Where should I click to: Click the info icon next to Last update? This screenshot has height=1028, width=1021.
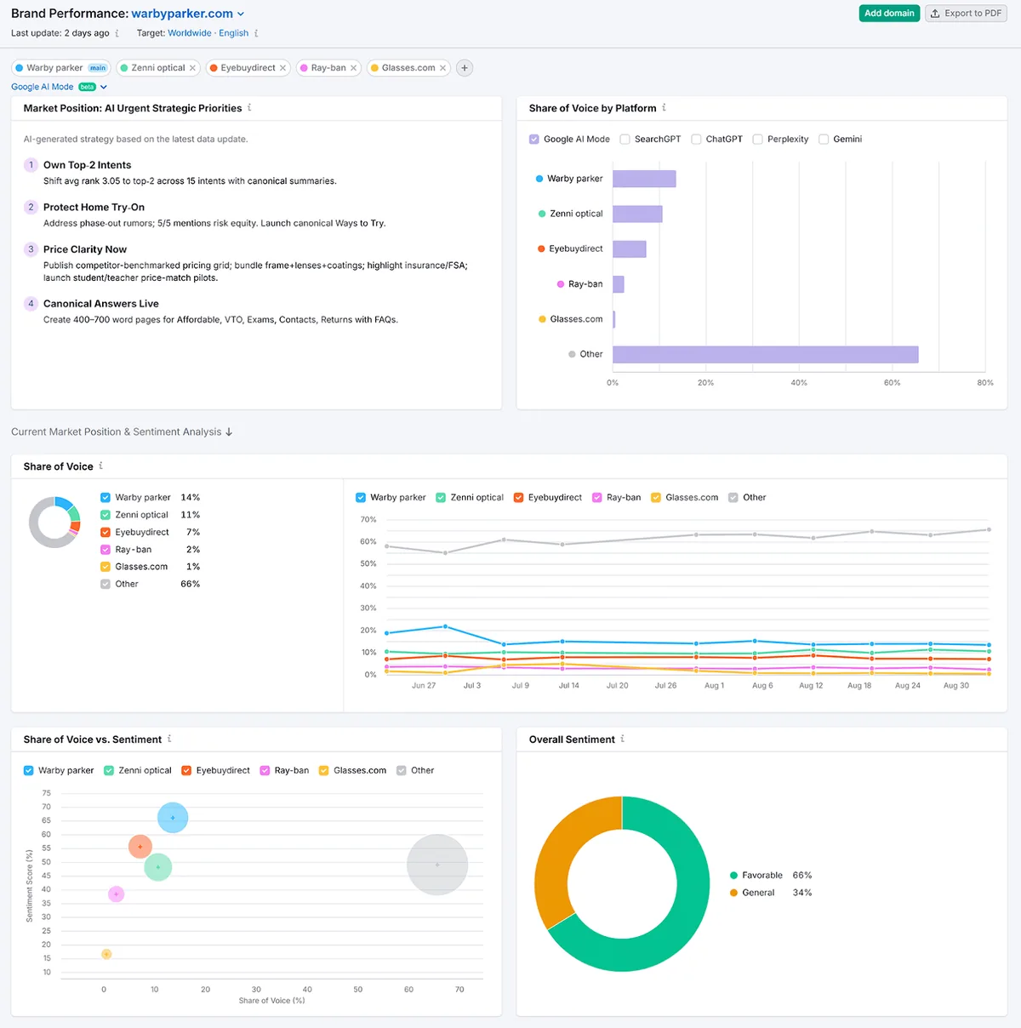117,33
